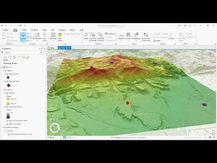Toggle the hillshade layer checkbox
The width and height of the screenshot is (217, 163).
[x=7, y=107]
